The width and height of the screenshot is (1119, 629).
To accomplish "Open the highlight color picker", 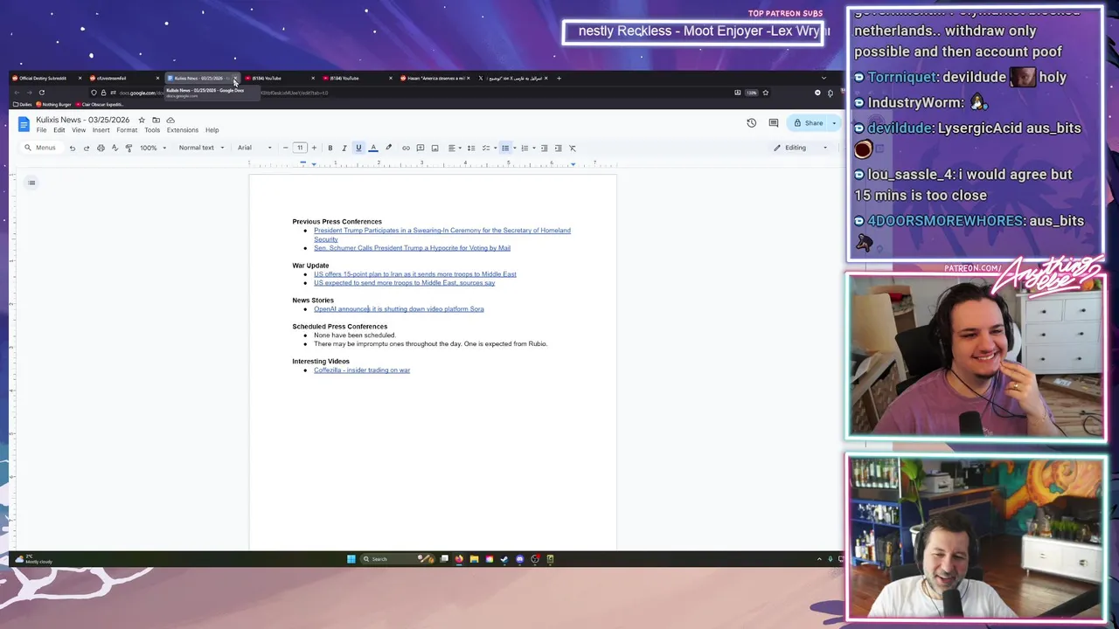I will [x=388, y=148].
